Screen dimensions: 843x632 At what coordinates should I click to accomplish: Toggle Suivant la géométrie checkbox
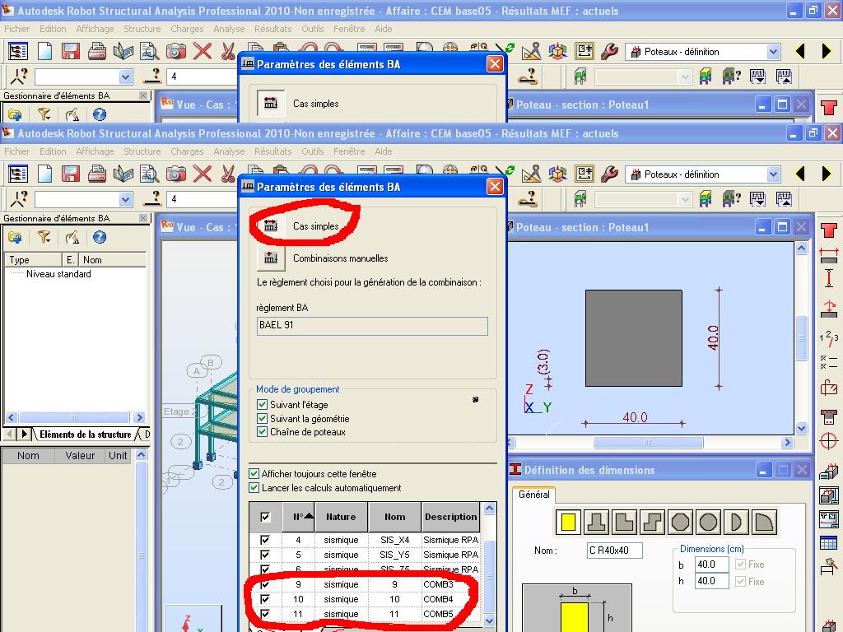pyautogui.click(x=263, y=418)
